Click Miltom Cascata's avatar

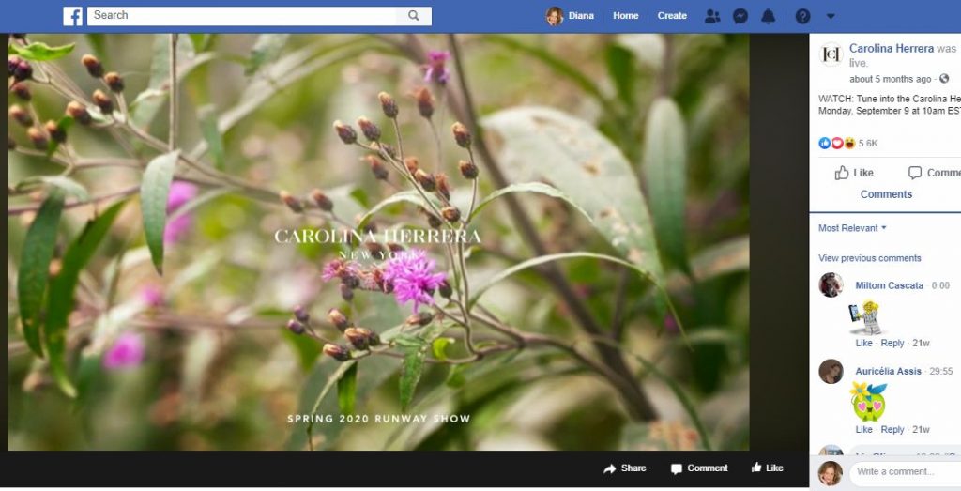[x=831, y=285]
